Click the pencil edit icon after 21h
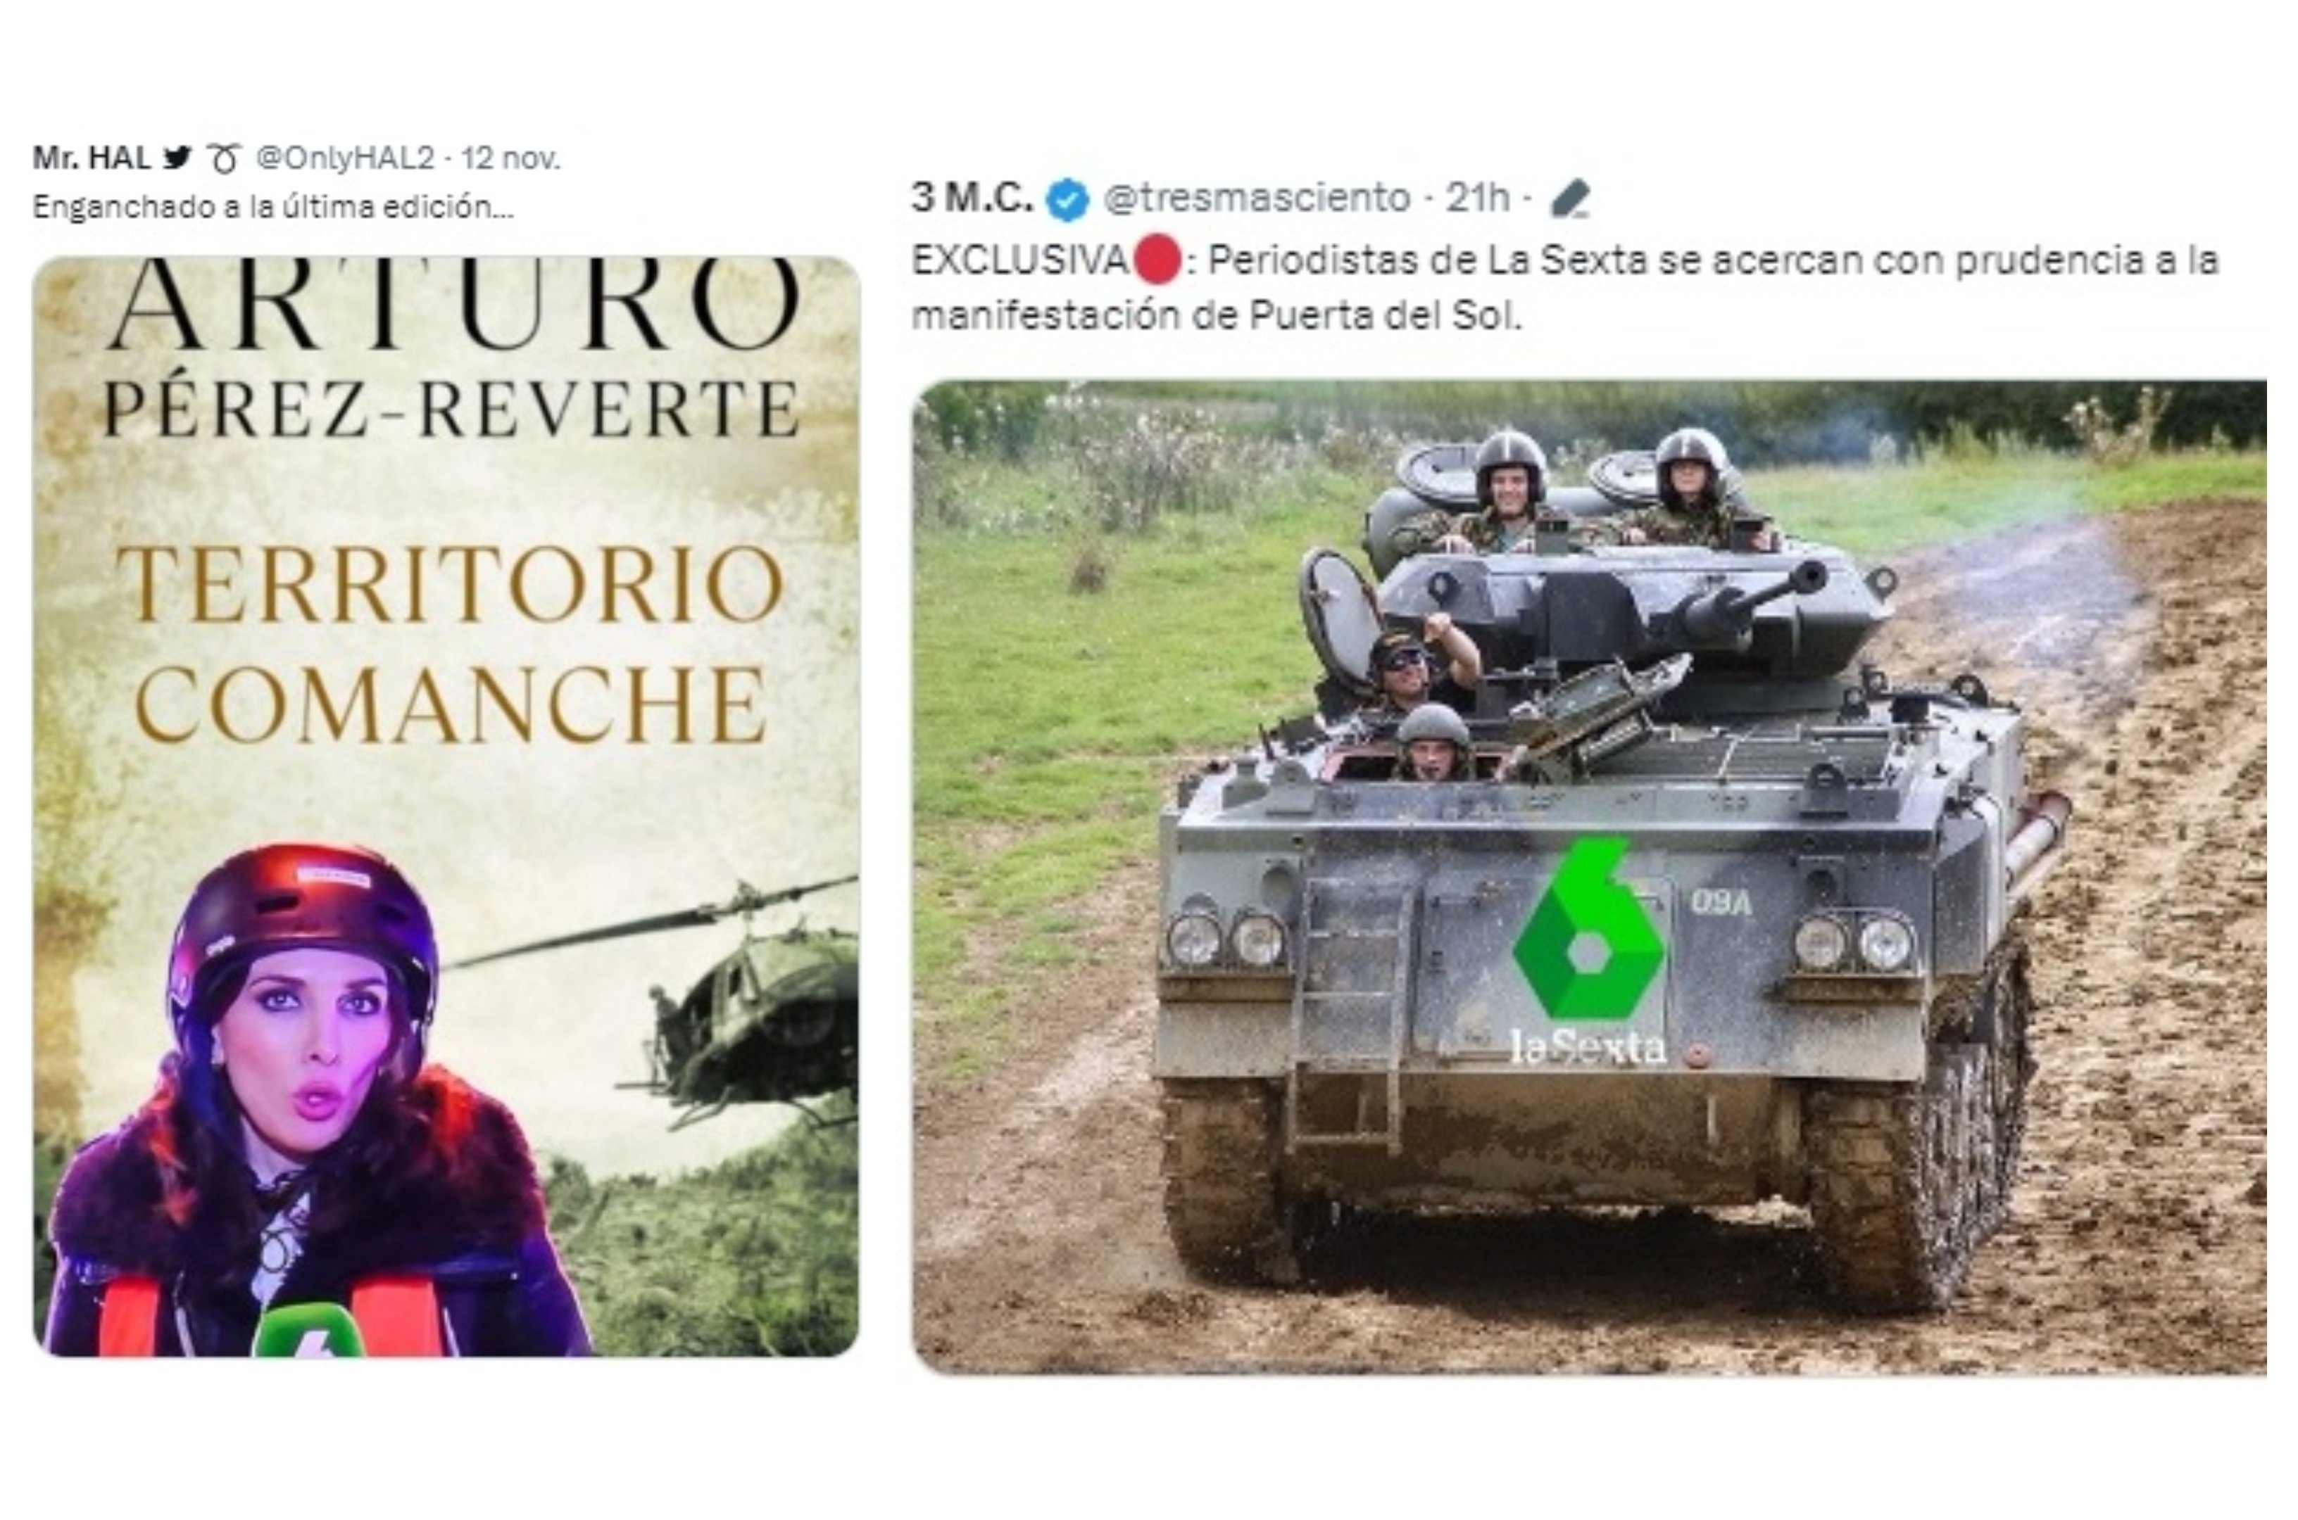This screenshot has height=1520, width=2298. [x=1570, y=198]
